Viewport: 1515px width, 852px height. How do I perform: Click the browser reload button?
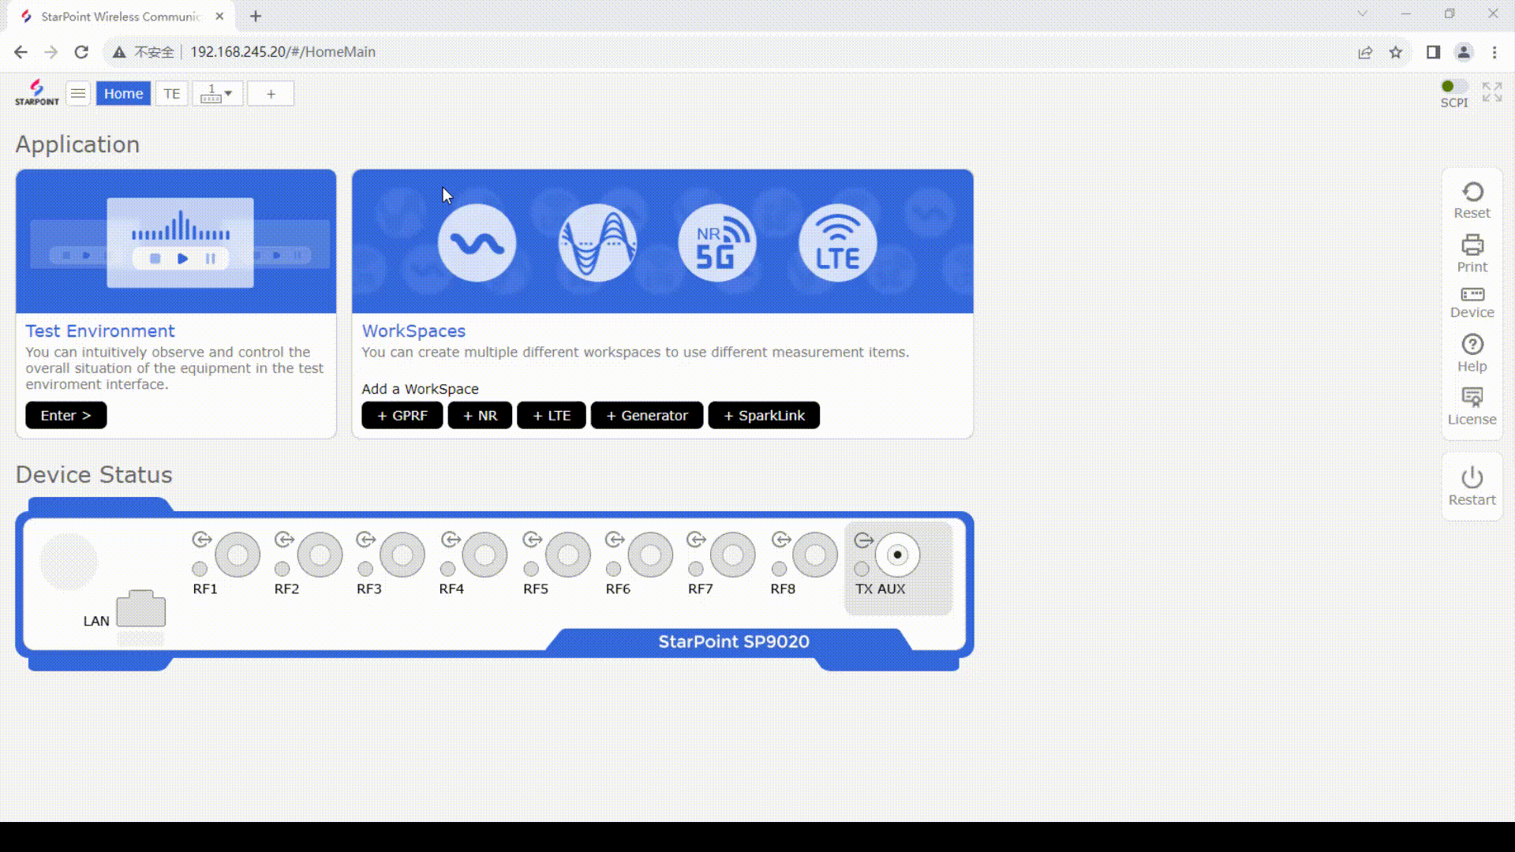click(81, 52)
